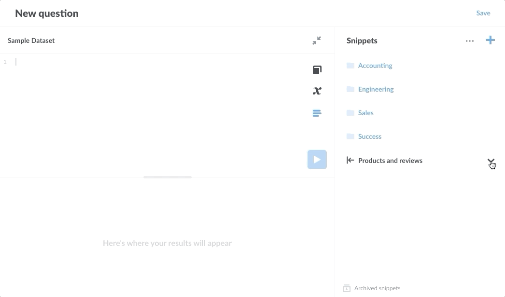Grab the editor resize handle bar
This screenshot has width=505, height=297.
[x=168, y=177]
